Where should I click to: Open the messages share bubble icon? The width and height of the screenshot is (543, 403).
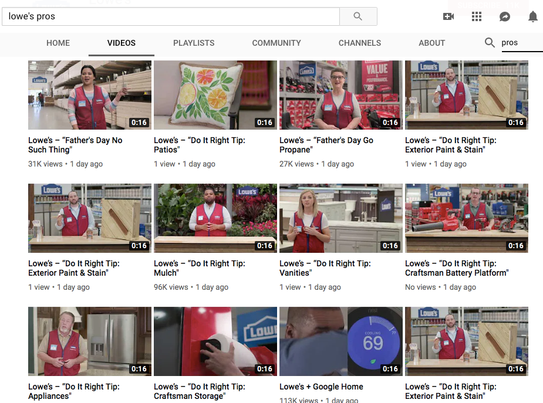(505, 16)
